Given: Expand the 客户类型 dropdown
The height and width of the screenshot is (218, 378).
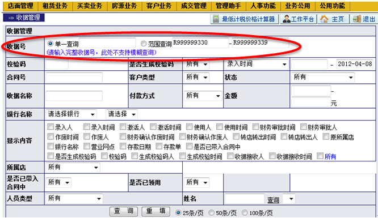Looking at the screenshot, I should (196, 77).
